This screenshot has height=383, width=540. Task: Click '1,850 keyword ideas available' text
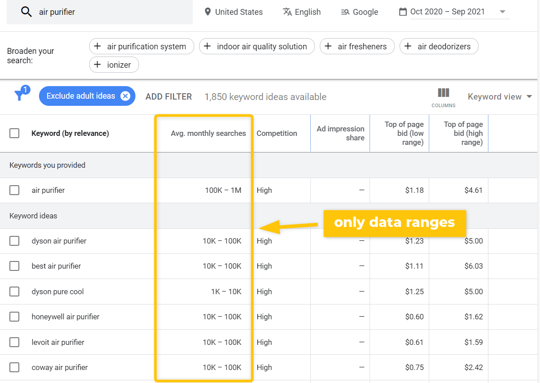[266, 96]
